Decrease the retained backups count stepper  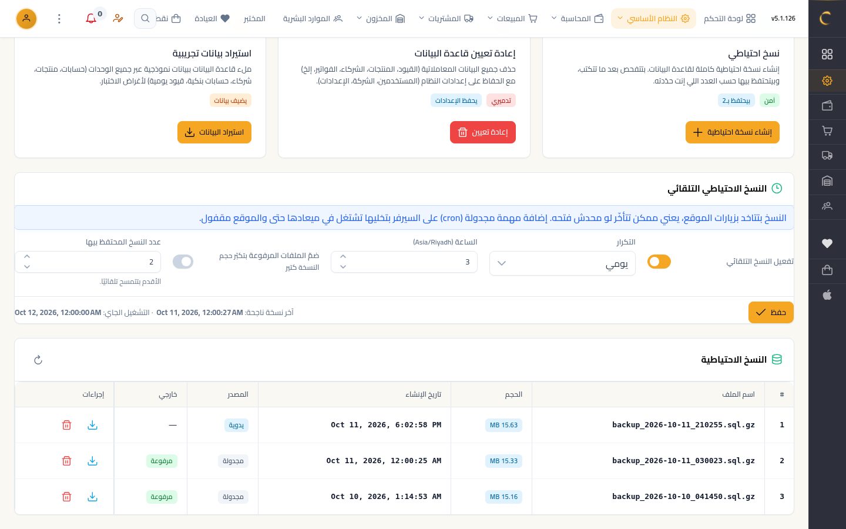point(27,267)
